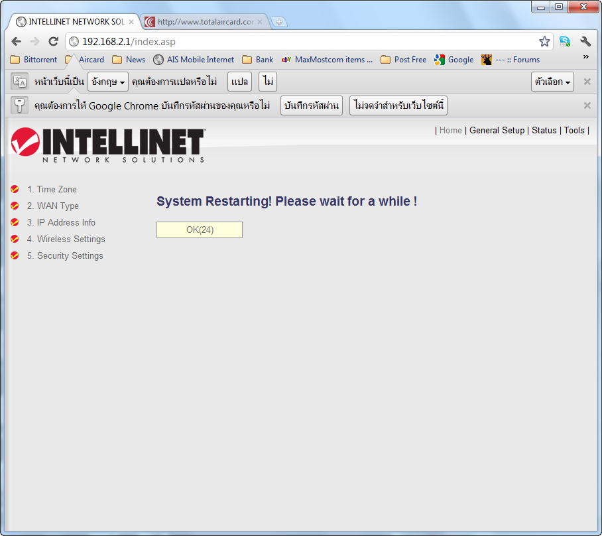Select step 4. Wireless Settings
The image size is (602, 536).
click(x=66, y=239)
